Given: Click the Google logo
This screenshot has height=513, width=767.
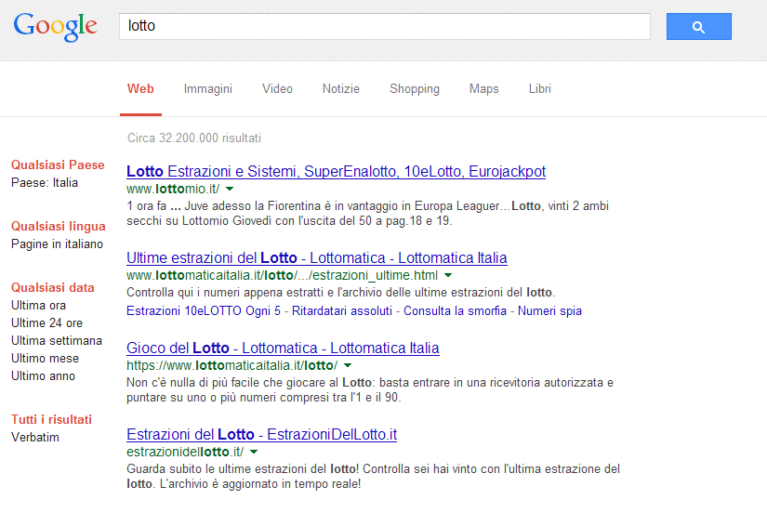Looking at the screenshot, I should [55, 27].
